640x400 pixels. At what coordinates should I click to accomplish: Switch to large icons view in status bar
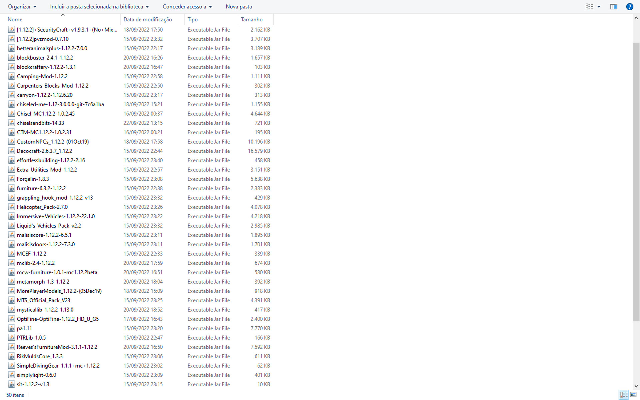click(633, 395)
